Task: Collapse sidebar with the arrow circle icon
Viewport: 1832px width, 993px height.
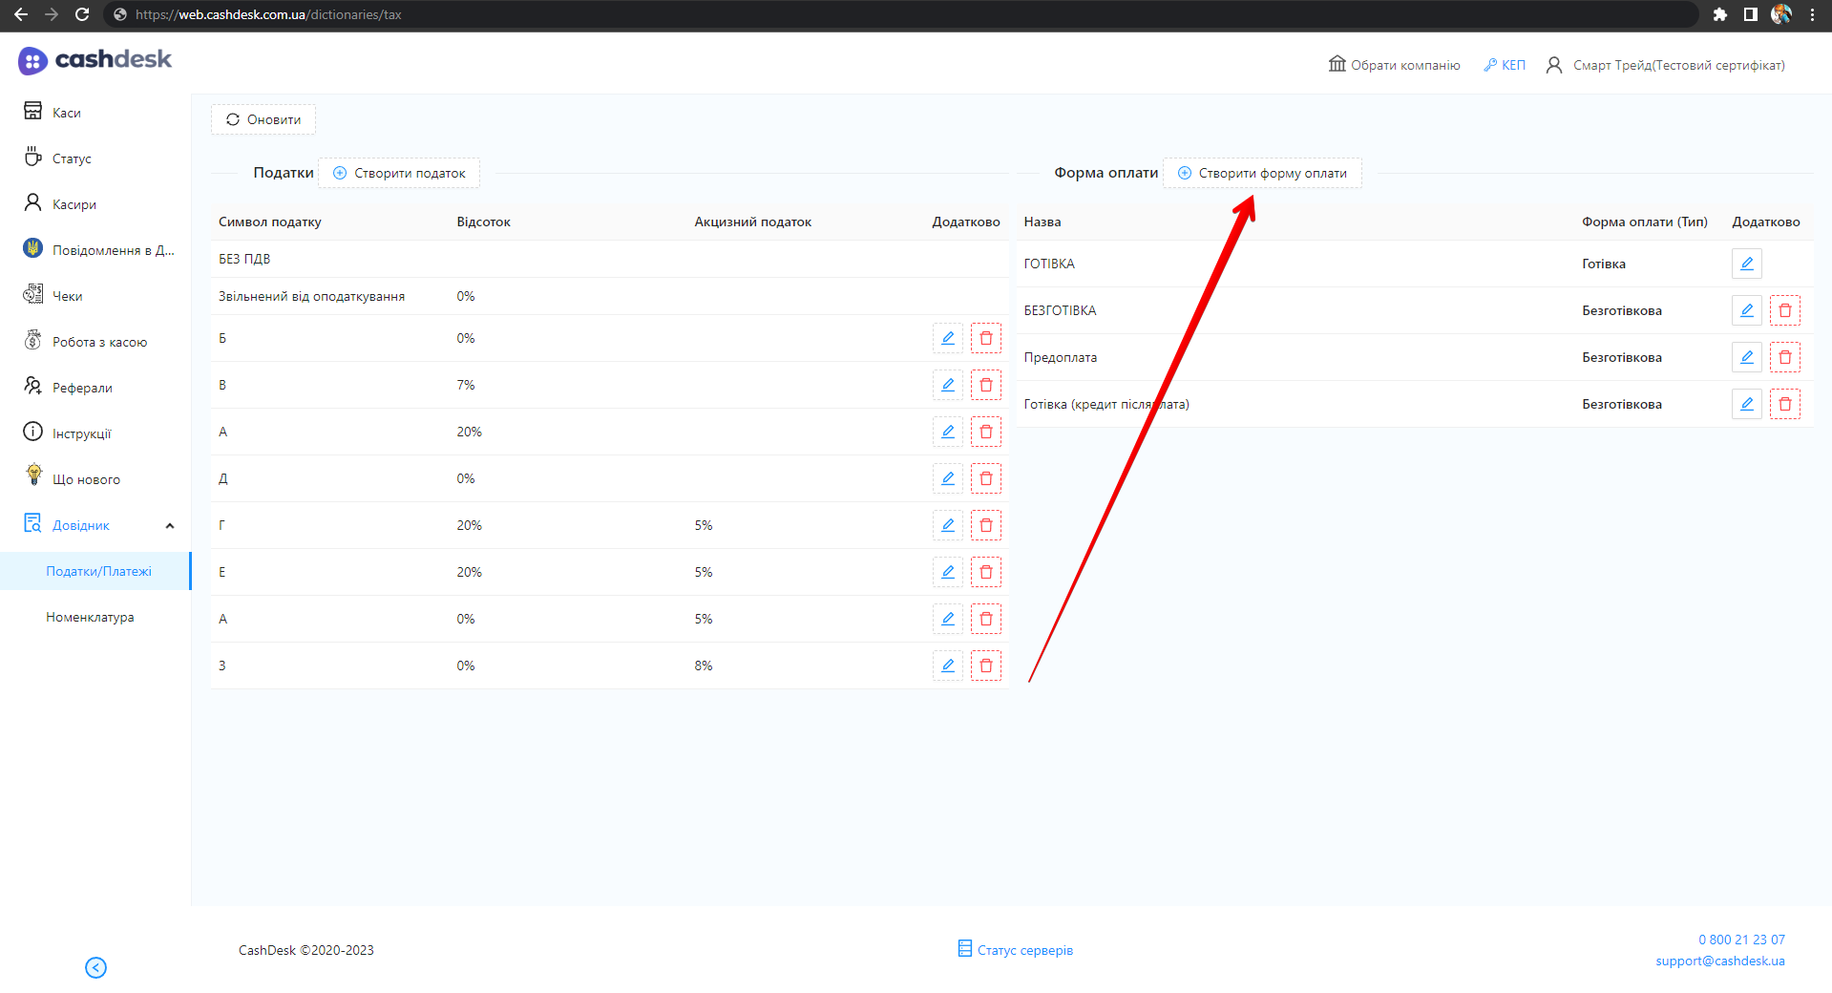Action: [95, 967]
